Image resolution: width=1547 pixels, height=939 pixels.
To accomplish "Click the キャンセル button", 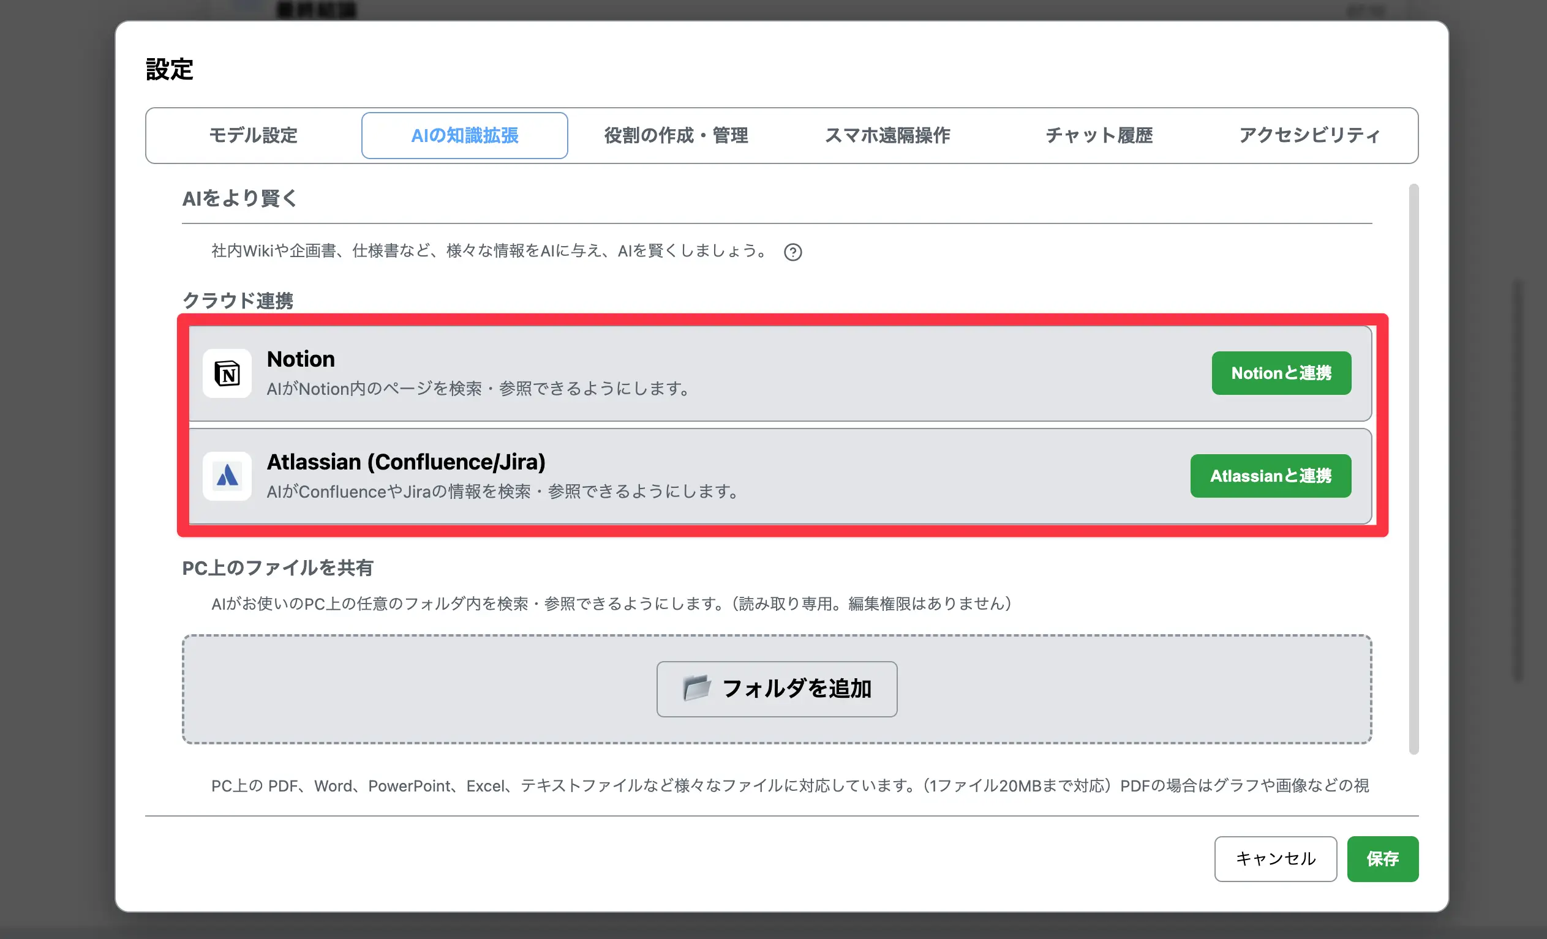I will (x=1275, y=858).
